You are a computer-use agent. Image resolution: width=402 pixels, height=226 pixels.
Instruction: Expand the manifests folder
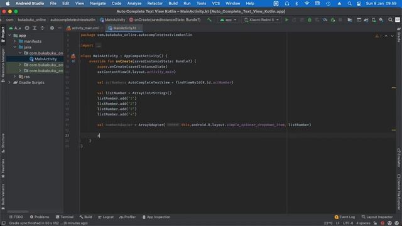15,41
